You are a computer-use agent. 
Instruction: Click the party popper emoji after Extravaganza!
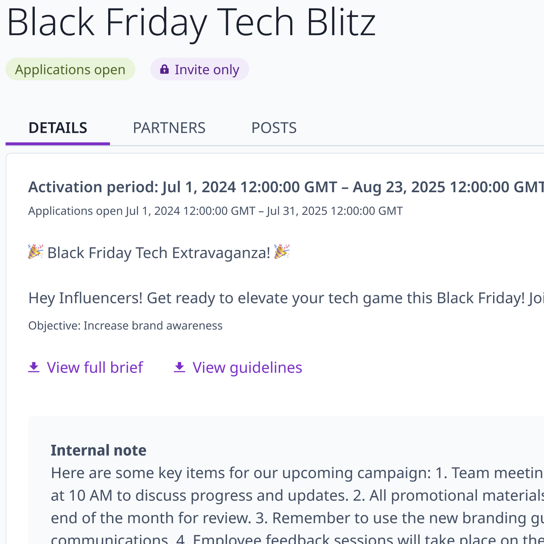coord(282,252)
